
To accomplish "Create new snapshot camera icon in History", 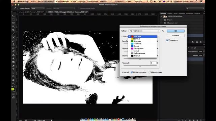I will click(x=197, y=42).
